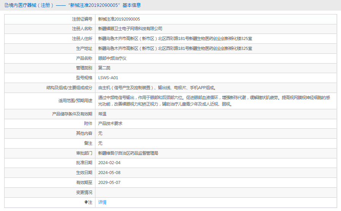Click the 注册人住所 label
This screenshot has height=211, width=341.
(82, 38)
